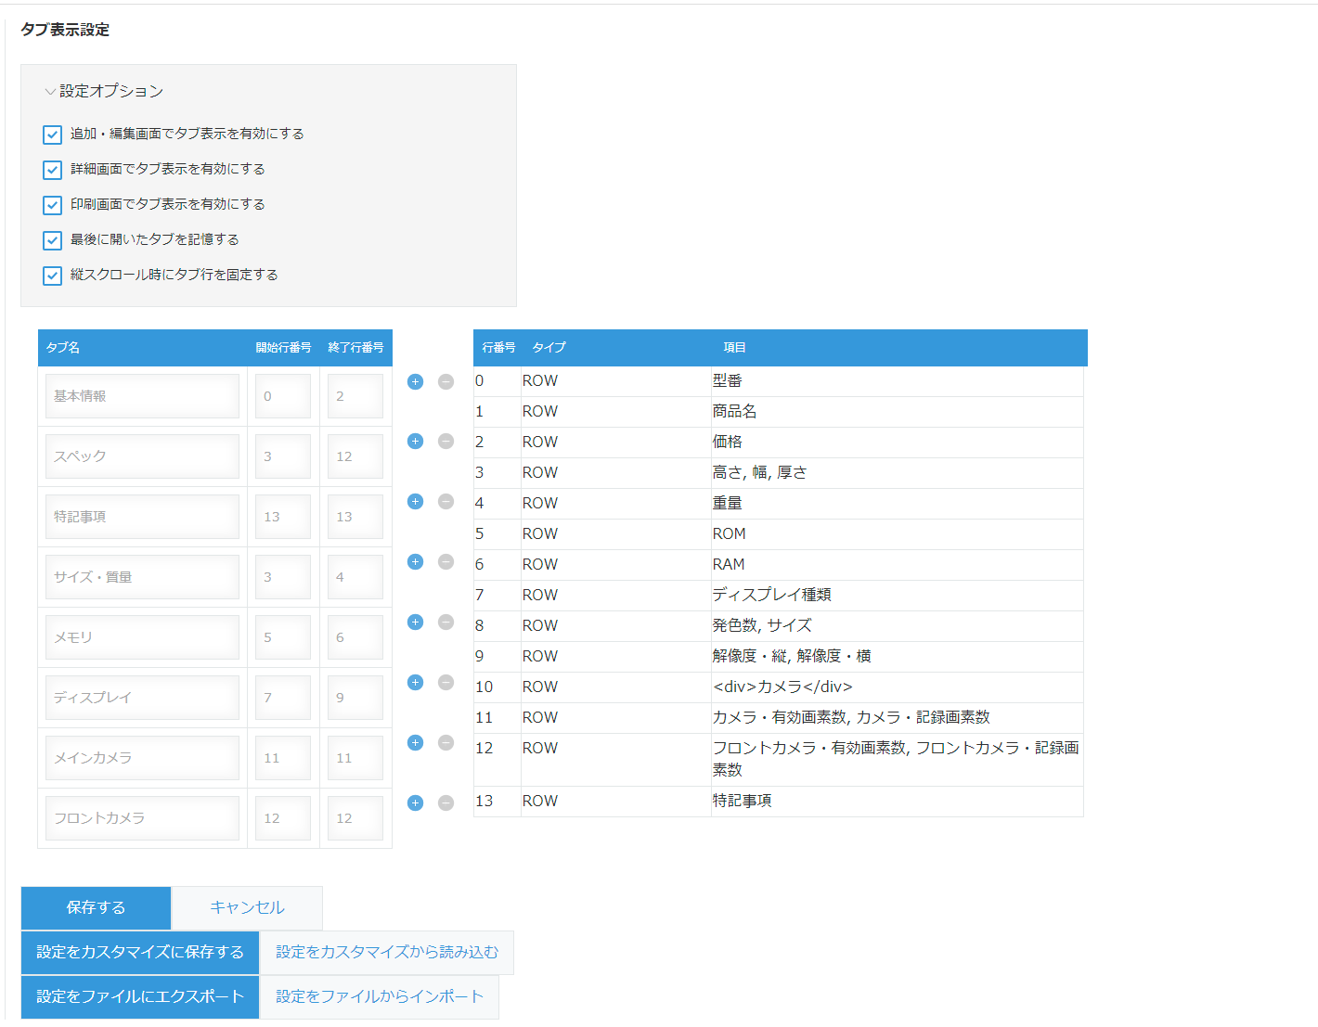Collapse the 設定オプション section
This screenshot has width=1318, height=1027.
coord(103,91)
